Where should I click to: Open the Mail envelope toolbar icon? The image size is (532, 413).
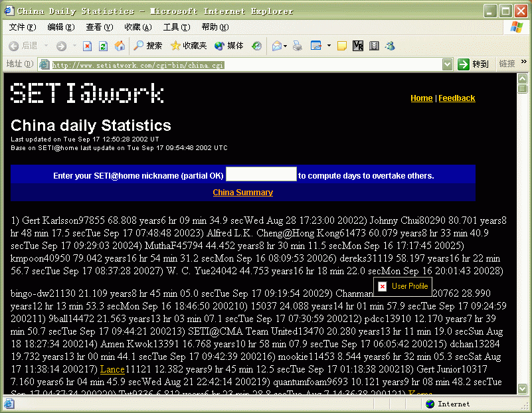click(277, 46)
